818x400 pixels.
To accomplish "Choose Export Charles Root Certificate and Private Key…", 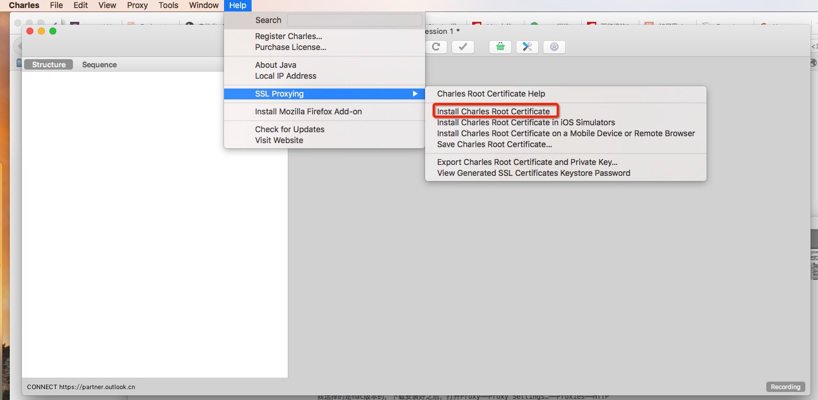I will click(x=566, y=162).
